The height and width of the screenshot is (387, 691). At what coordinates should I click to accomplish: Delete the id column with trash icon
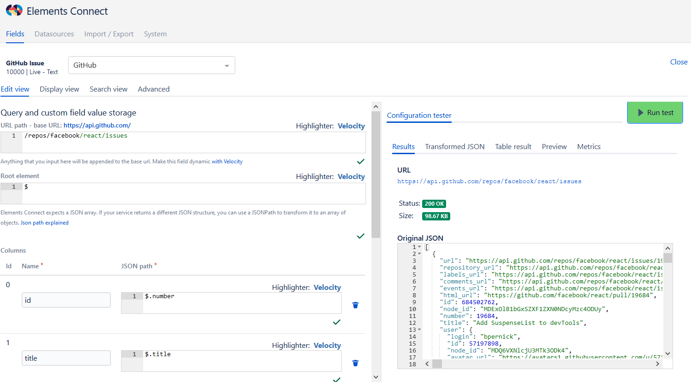coord(355,305)
